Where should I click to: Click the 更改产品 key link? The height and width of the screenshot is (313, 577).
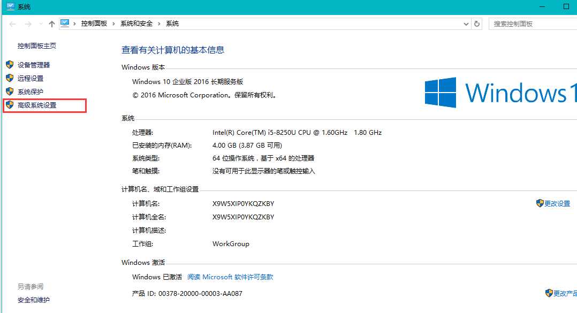click(x=565, y=293)
